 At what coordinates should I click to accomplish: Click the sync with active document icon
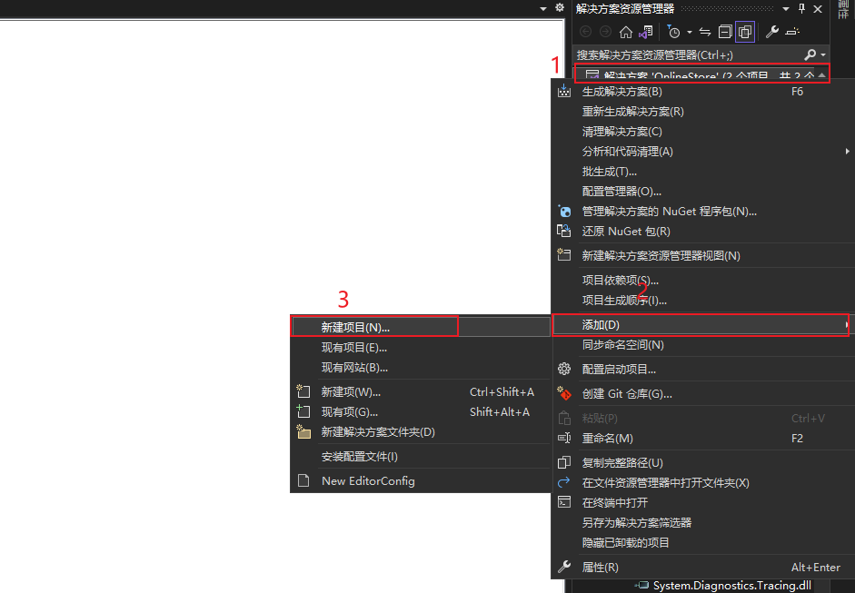704,32
